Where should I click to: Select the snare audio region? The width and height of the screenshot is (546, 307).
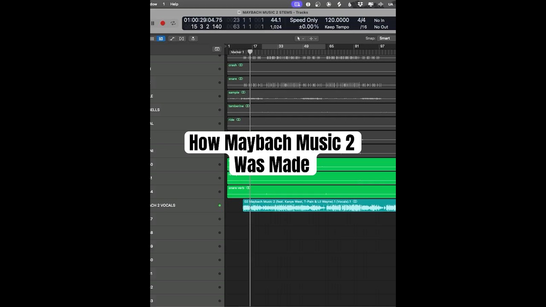coord(311,82)
